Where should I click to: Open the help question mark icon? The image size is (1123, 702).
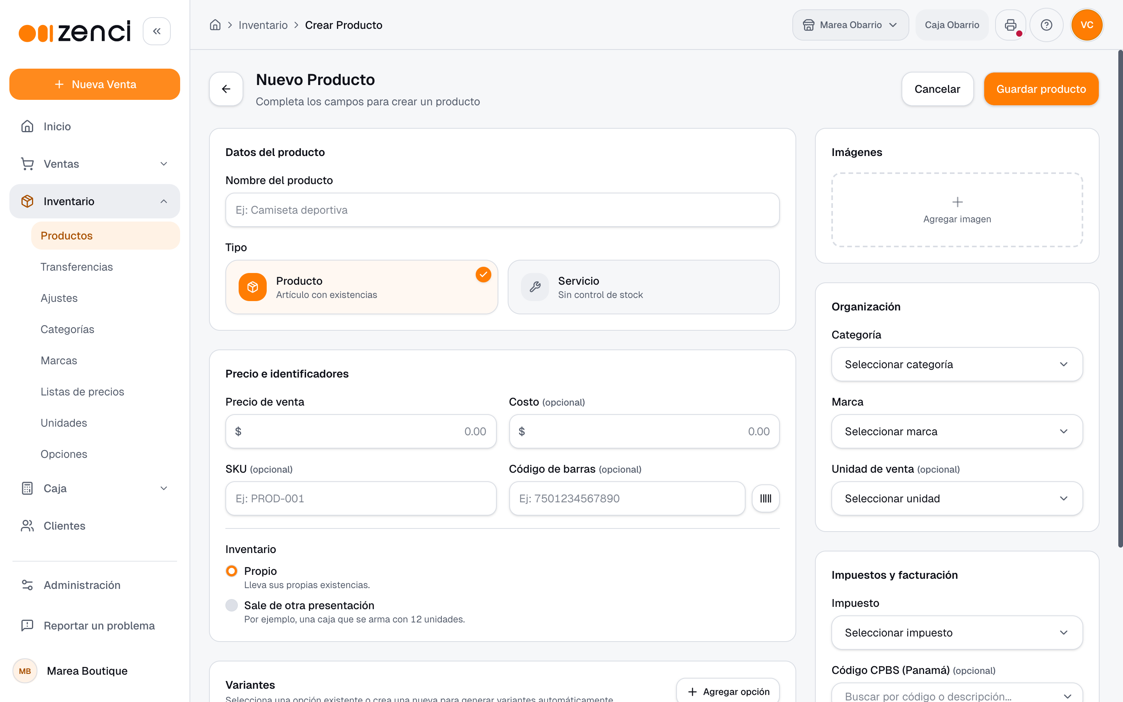point(1047,25)
